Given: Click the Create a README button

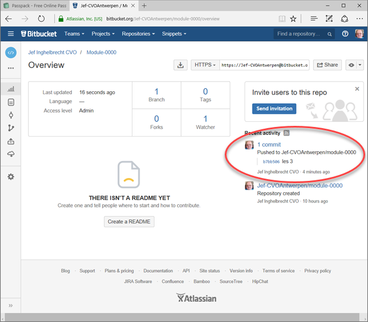Looking at the screenshot, I should [x=129, y=222].
